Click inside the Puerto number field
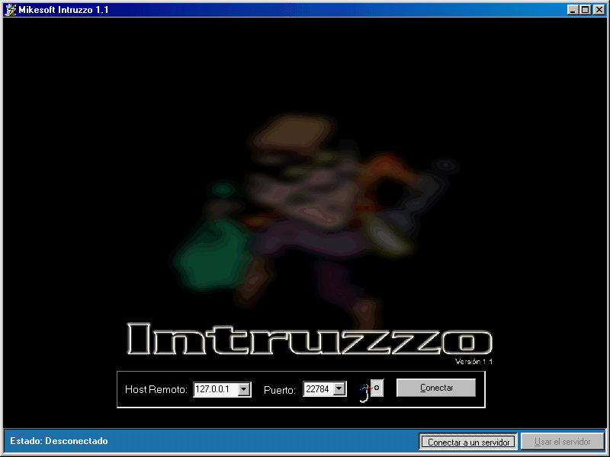The height and width of the screenshot is (457, 610). pos(320,388)
